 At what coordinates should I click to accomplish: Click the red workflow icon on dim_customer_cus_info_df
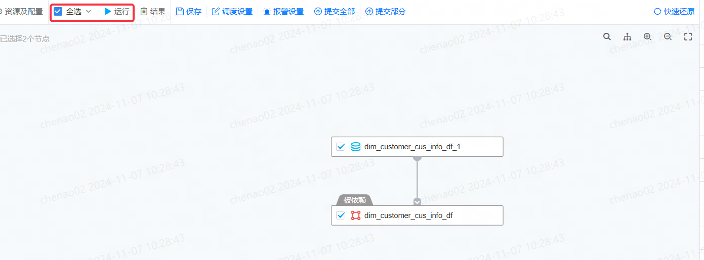[x=356, y=215]
